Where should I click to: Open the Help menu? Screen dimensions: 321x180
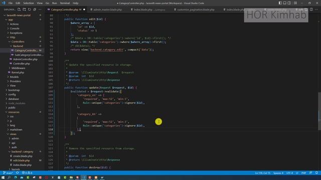pos(76,3)
